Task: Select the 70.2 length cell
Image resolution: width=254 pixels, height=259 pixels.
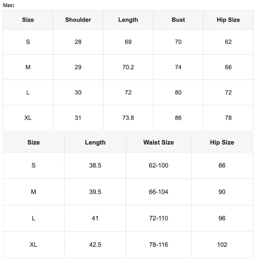Action: (128, 67)
